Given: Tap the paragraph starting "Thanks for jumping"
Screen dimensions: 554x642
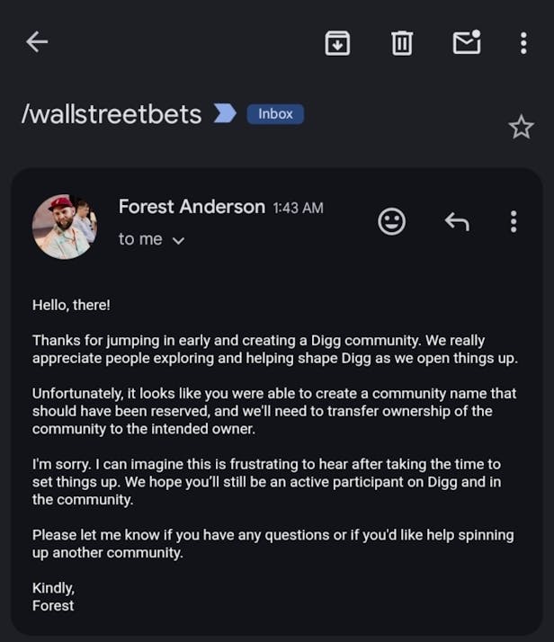Looking at the screenshot, I should 271,350.
